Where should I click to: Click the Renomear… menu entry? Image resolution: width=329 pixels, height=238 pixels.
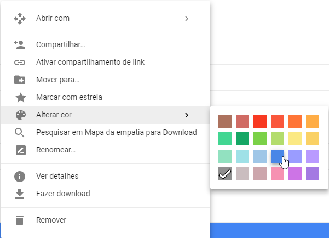click(56, 150)
